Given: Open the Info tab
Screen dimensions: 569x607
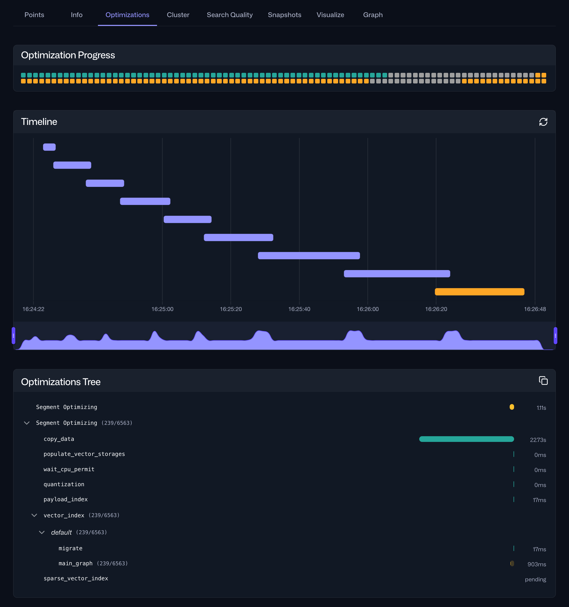Looking at the screenshot, I should pyautogui.click(x=77, y=15).
